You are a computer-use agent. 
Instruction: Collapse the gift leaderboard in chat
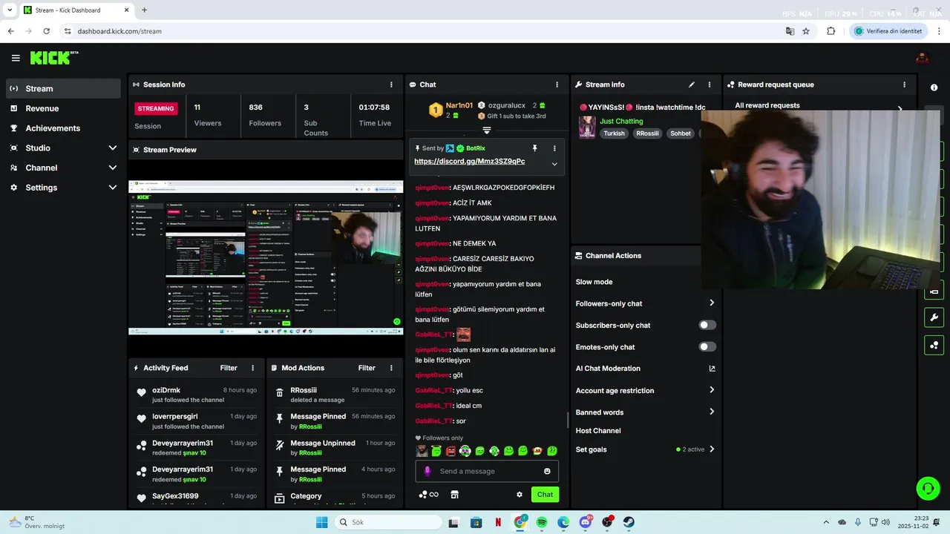pyautogui.click(x=487, y=131)
